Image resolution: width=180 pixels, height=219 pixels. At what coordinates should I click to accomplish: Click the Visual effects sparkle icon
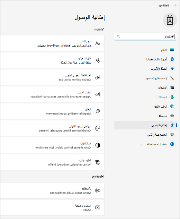click(98, 60)
